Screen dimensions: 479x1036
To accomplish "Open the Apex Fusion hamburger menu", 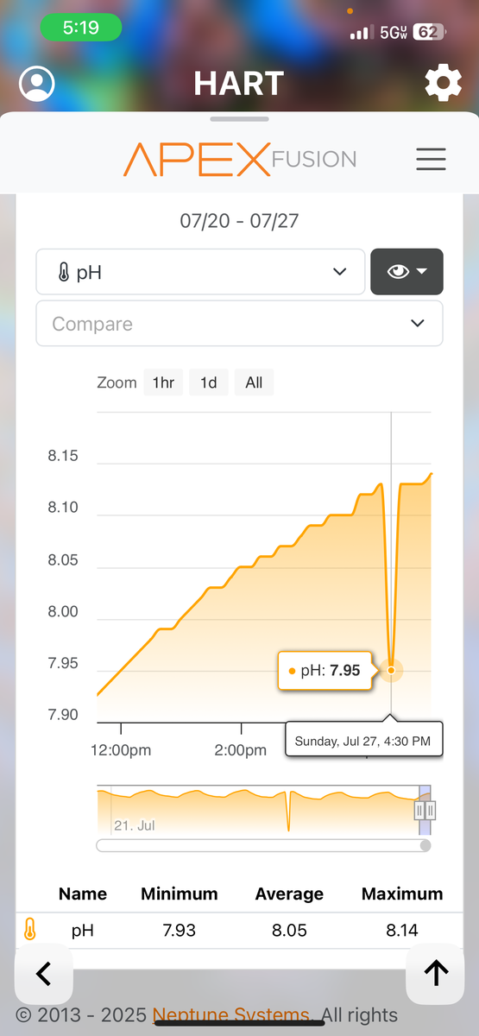I will pos(431,159).
